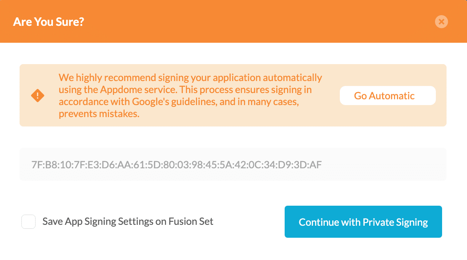Click the X symbol on the orange banner
The image size is (467, 260).
[x=441, y=21]
